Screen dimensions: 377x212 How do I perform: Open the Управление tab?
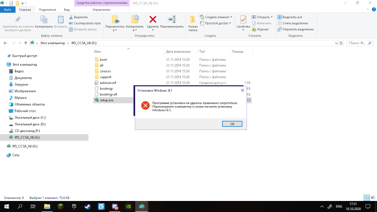(x=102, y=10)
